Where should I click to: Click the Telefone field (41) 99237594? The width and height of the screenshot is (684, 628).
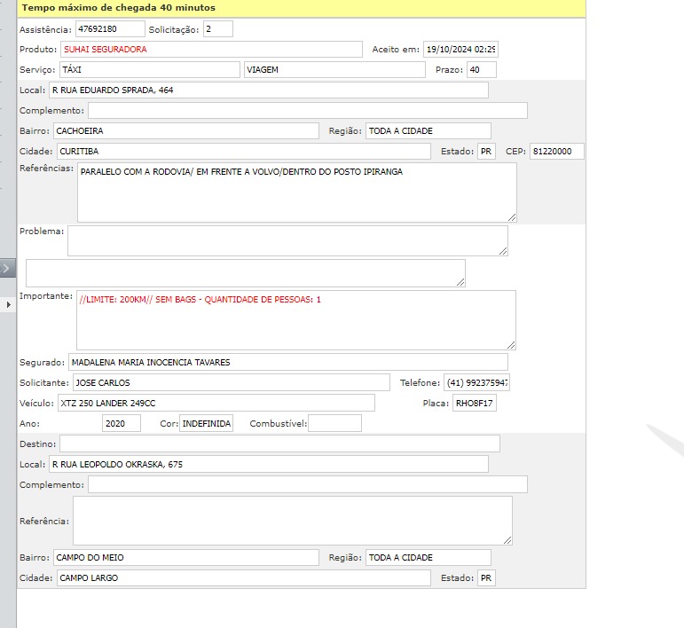(476, 383)
